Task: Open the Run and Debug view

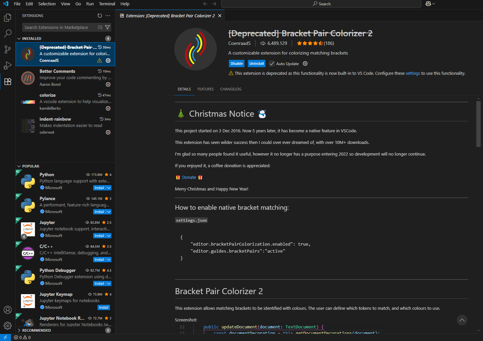Action: click(x=8, y=65)
